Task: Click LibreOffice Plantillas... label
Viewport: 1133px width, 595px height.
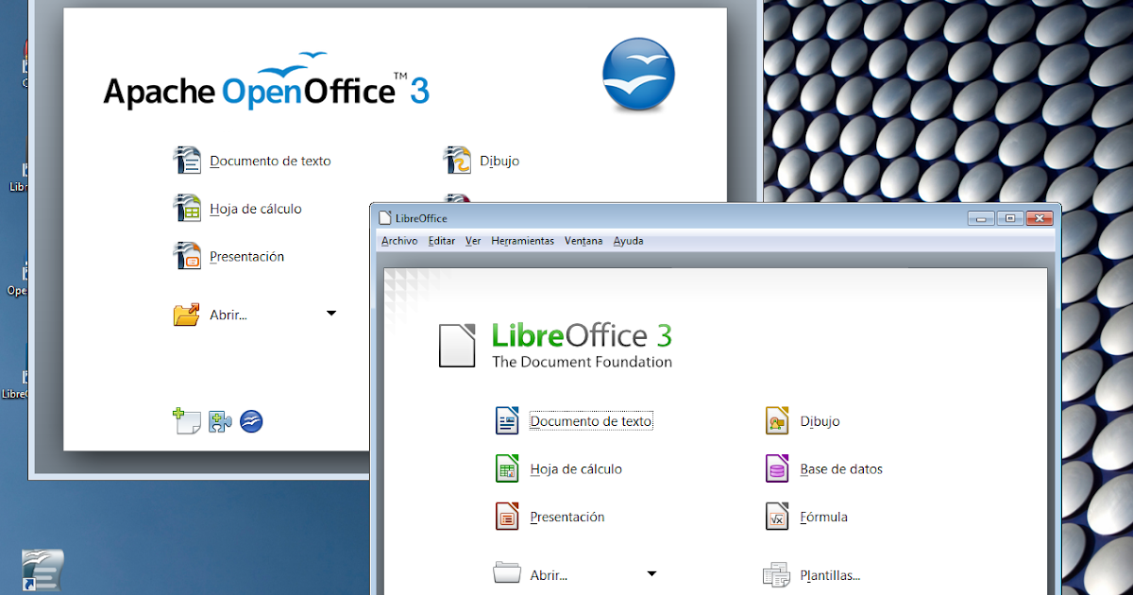Action: [x=830, y=575]
